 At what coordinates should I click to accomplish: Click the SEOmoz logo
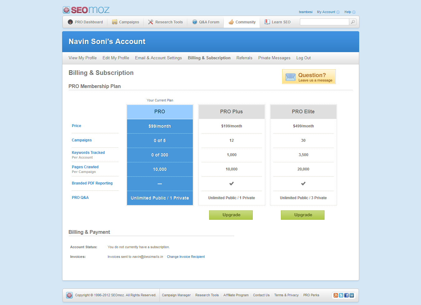(x=86, y=10)
